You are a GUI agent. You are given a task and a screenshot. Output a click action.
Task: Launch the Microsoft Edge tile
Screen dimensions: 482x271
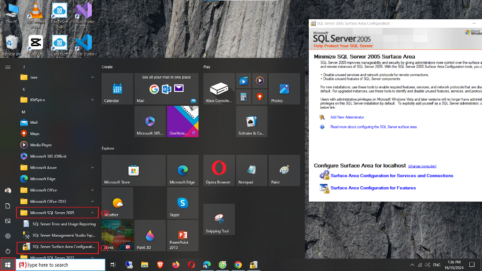point(183,170)
